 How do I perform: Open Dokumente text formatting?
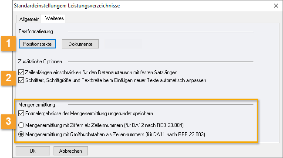pos(80,44)
